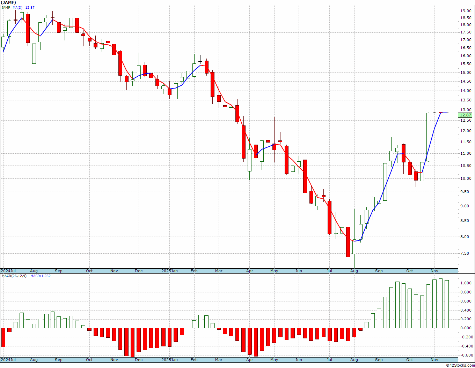Click 2024Jul on the MACD date axis
The width and height of the screenshot is (475, 368).
click(8, 360)
